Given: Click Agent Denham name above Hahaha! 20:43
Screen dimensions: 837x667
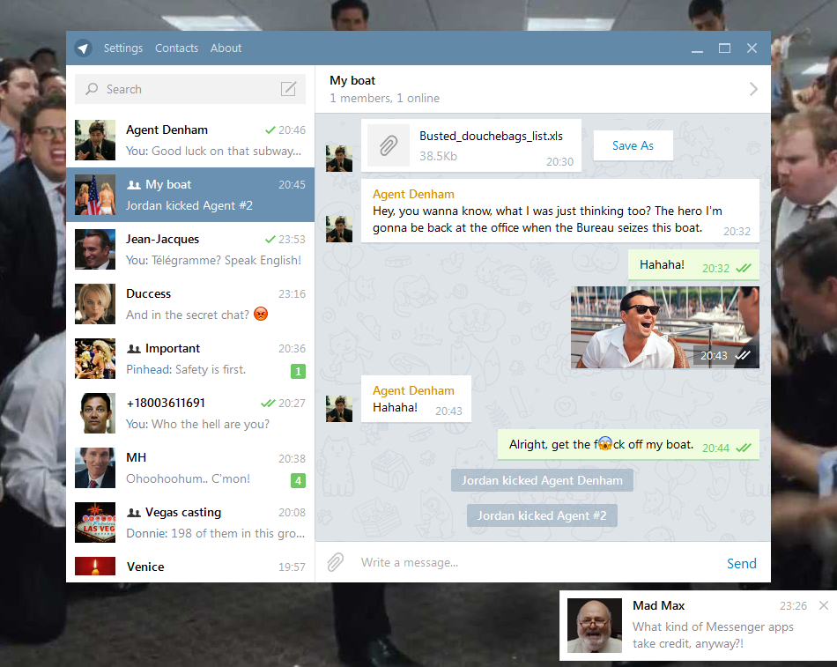Looking at the screenshot, I should (413, 391).
